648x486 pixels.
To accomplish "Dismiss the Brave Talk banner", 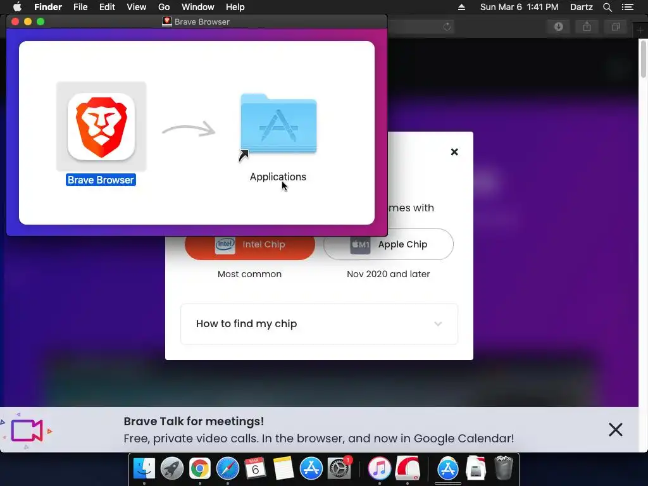I will [615, 430].
